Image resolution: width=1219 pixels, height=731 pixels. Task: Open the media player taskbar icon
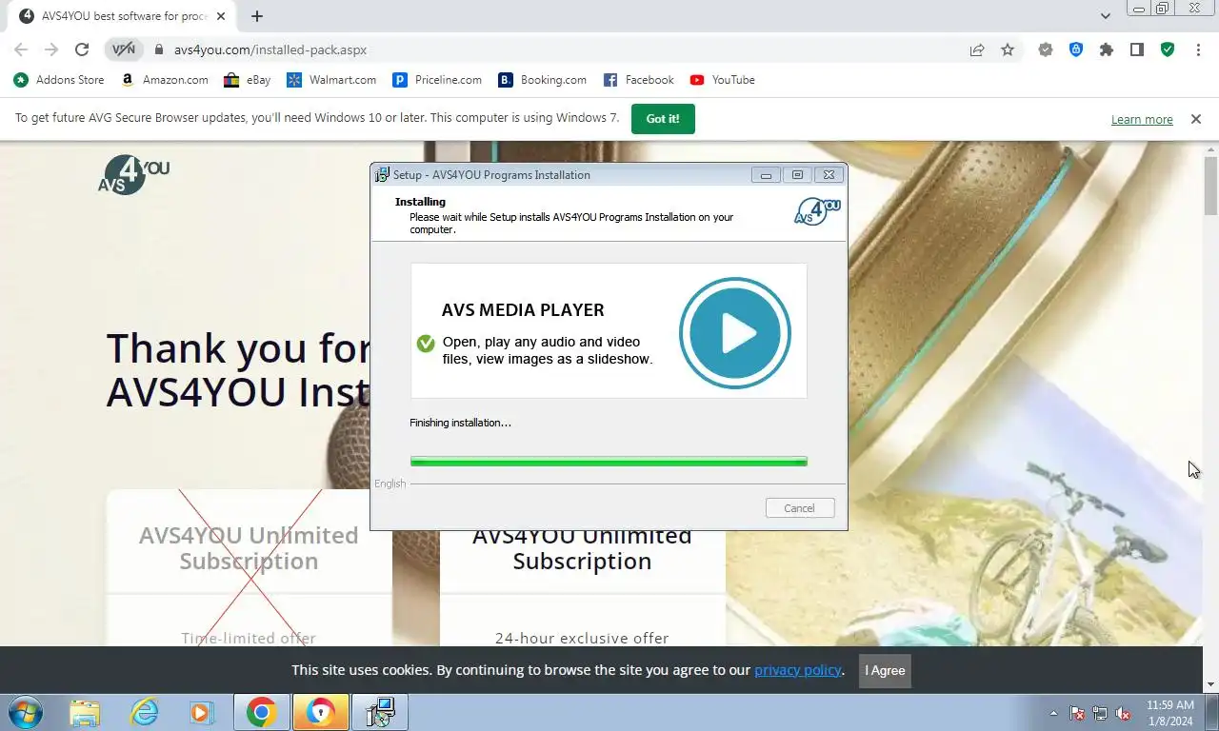point(201,712)
